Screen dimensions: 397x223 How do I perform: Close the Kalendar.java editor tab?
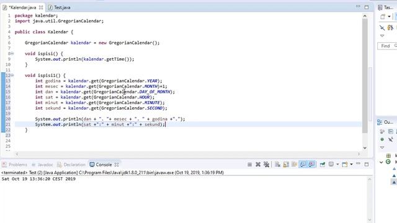tap(41, 7)
